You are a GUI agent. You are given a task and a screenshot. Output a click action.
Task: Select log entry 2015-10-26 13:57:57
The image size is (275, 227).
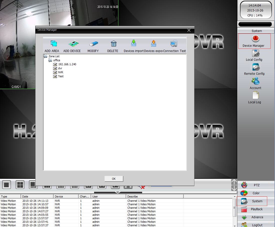[x=116, y=218]
